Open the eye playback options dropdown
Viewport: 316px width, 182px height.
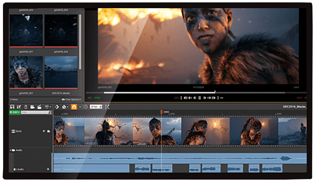(48, 107)
